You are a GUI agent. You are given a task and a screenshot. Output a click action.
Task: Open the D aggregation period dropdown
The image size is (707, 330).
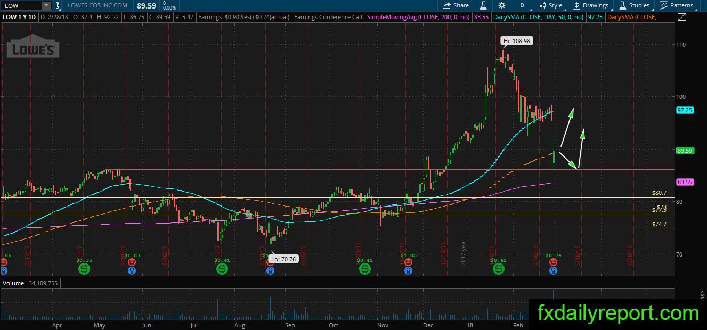[x=522, y=5]
